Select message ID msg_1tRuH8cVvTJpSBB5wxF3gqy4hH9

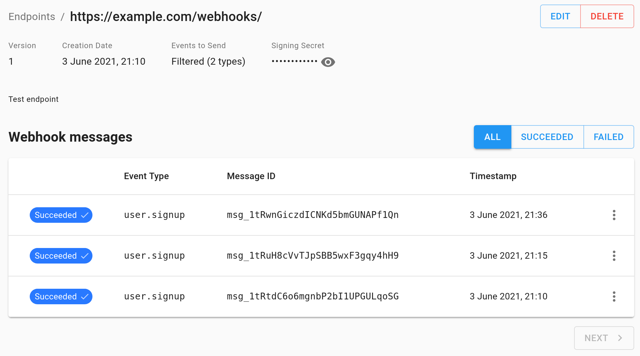coord(313,256)
